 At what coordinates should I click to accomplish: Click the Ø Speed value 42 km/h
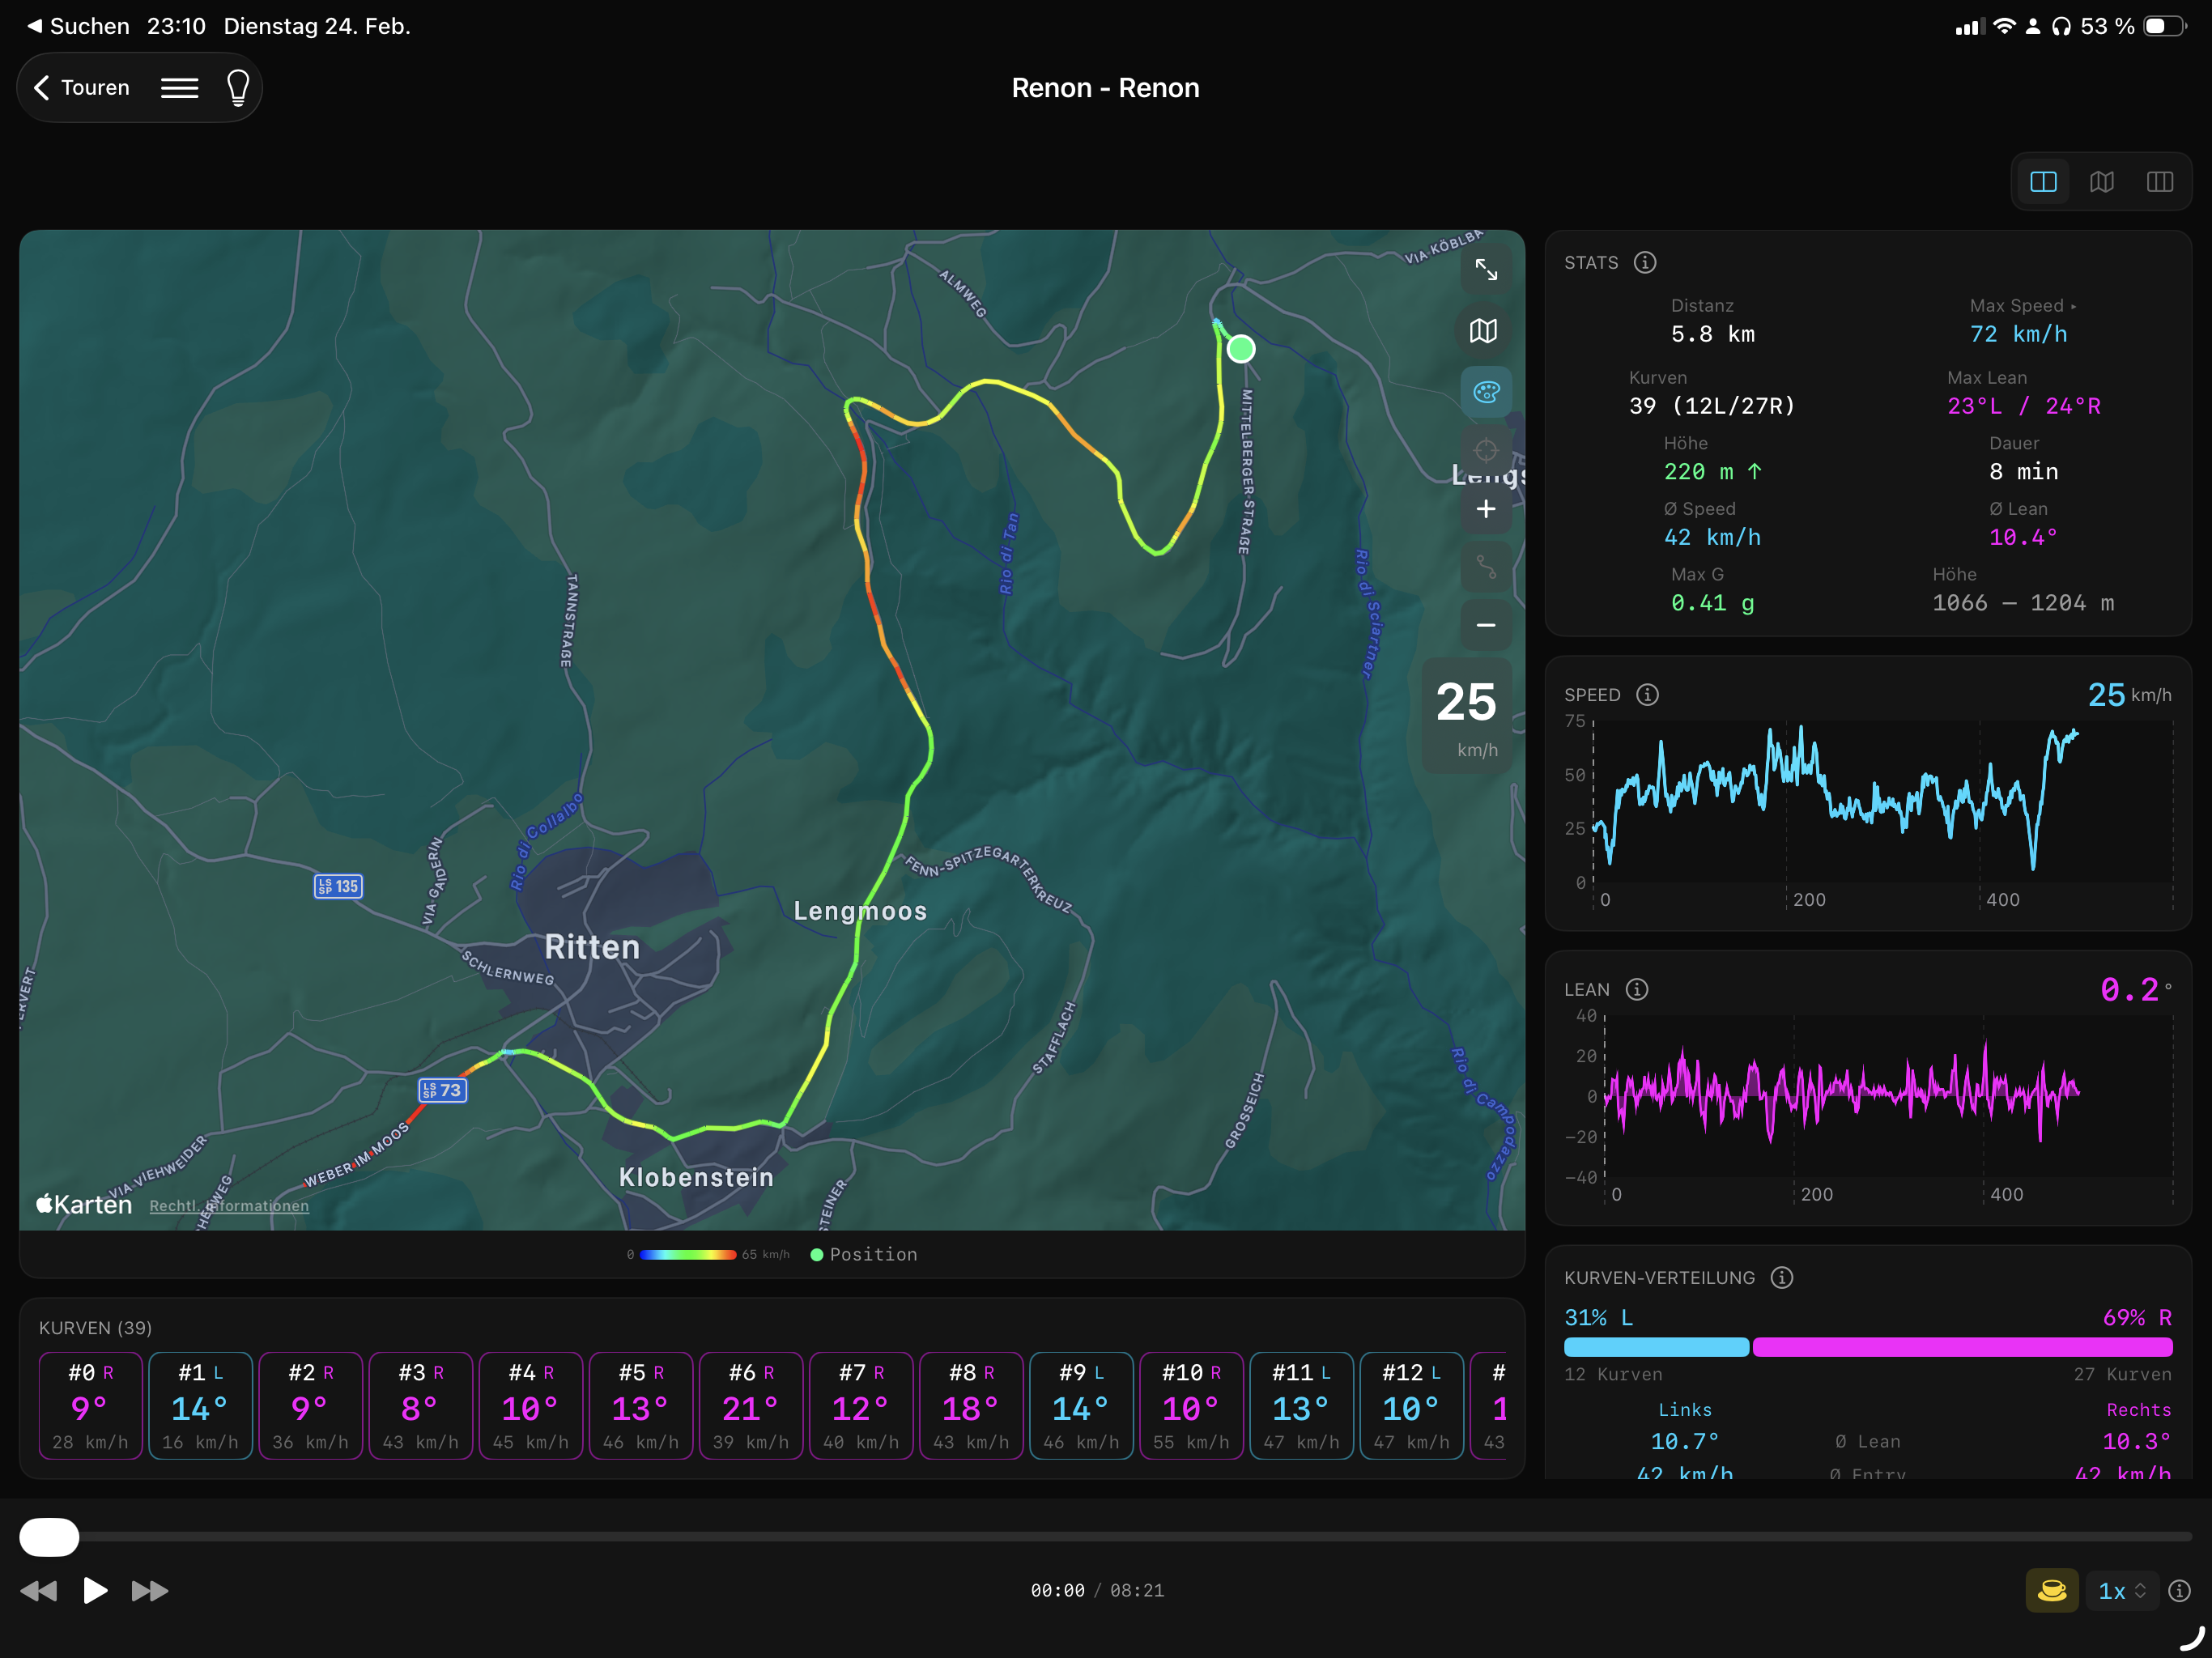point(1712,537)
